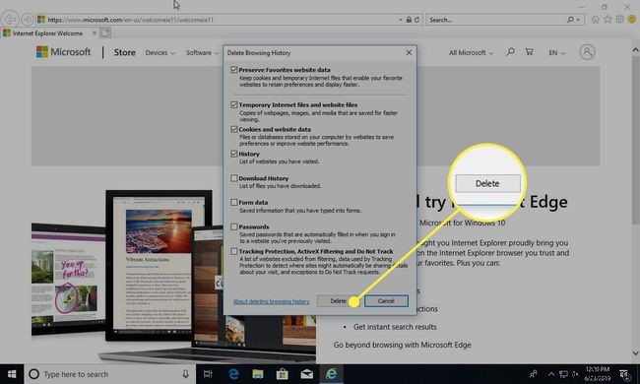This screenshot has width=640, height=384.
Task: Click the devices promo image on page
Action: pyautogui.click(x=173, y=276)
